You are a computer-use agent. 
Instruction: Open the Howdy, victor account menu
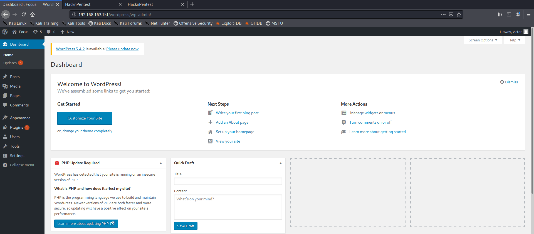(514, 32)
